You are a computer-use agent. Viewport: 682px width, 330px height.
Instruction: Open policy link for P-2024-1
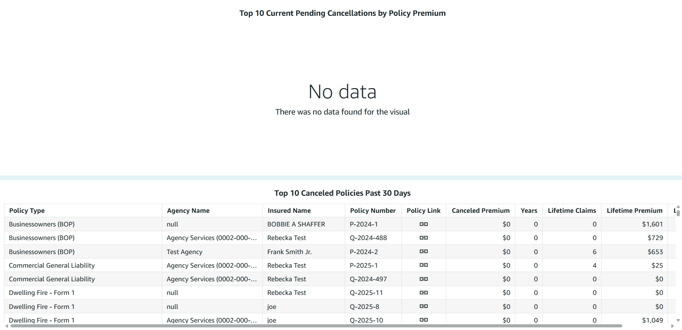(423, 224)
